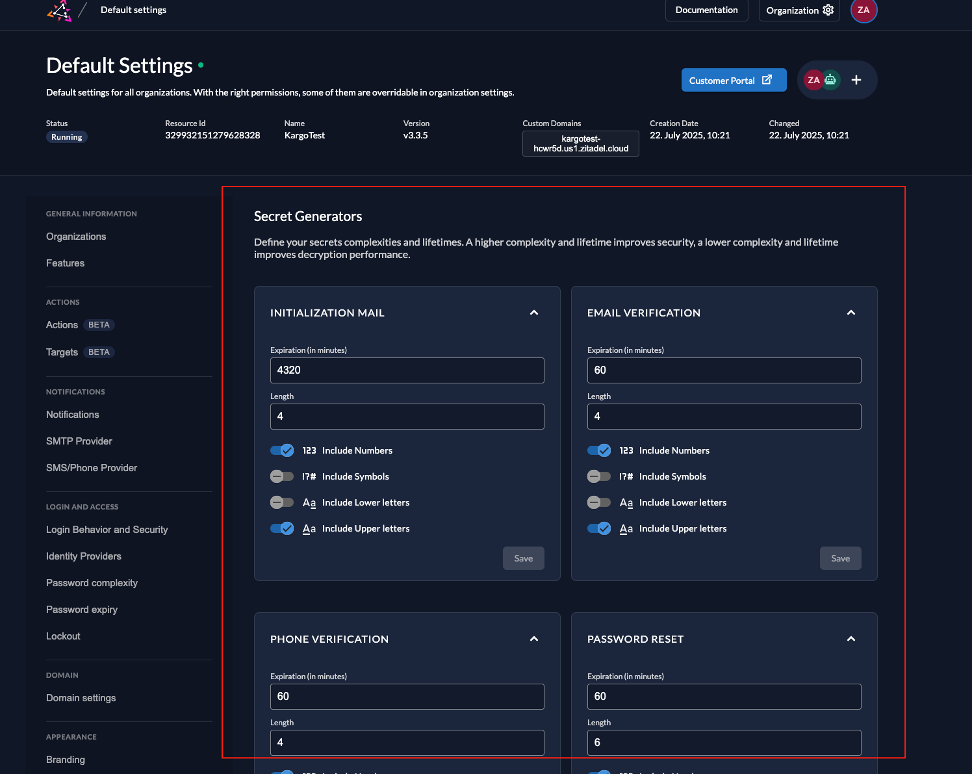Open Branding settings in sidebar
Screen dimensions: 972x774
(66, 760)
